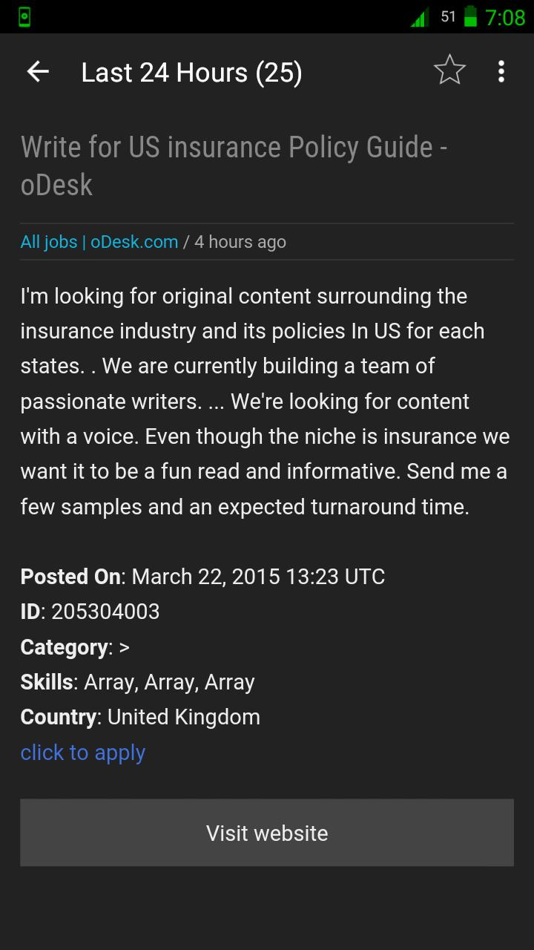Viewport: 534px width, 950px height.
Task: Tap the signal strength icon
Action: tap(419, 17)
